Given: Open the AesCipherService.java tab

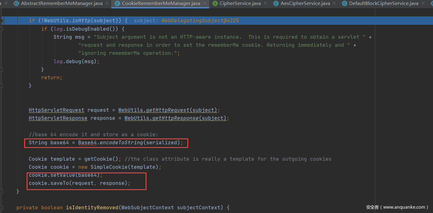Looking at the screenshot, I should 305,3.
